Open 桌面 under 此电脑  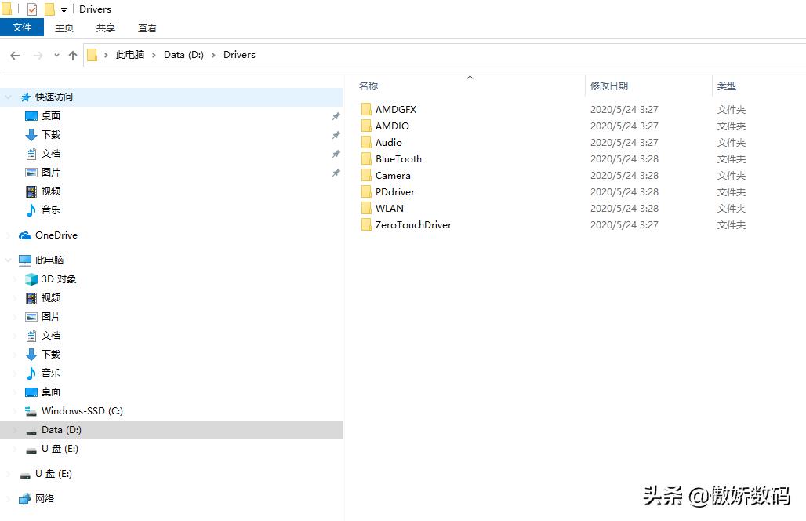coord(51,392)
